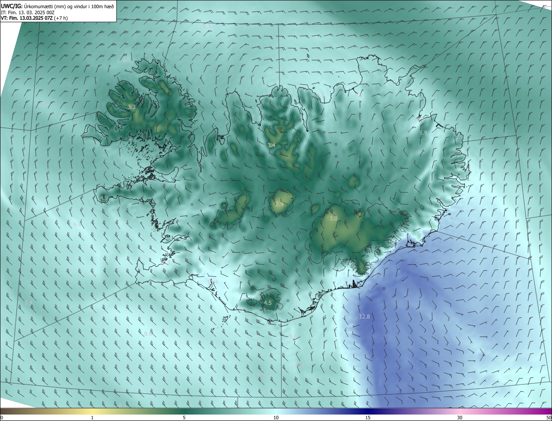The height and width of the screenshot is (421, 552).
Task: Click the 0 tick on color scale
Action: point(2,418)
